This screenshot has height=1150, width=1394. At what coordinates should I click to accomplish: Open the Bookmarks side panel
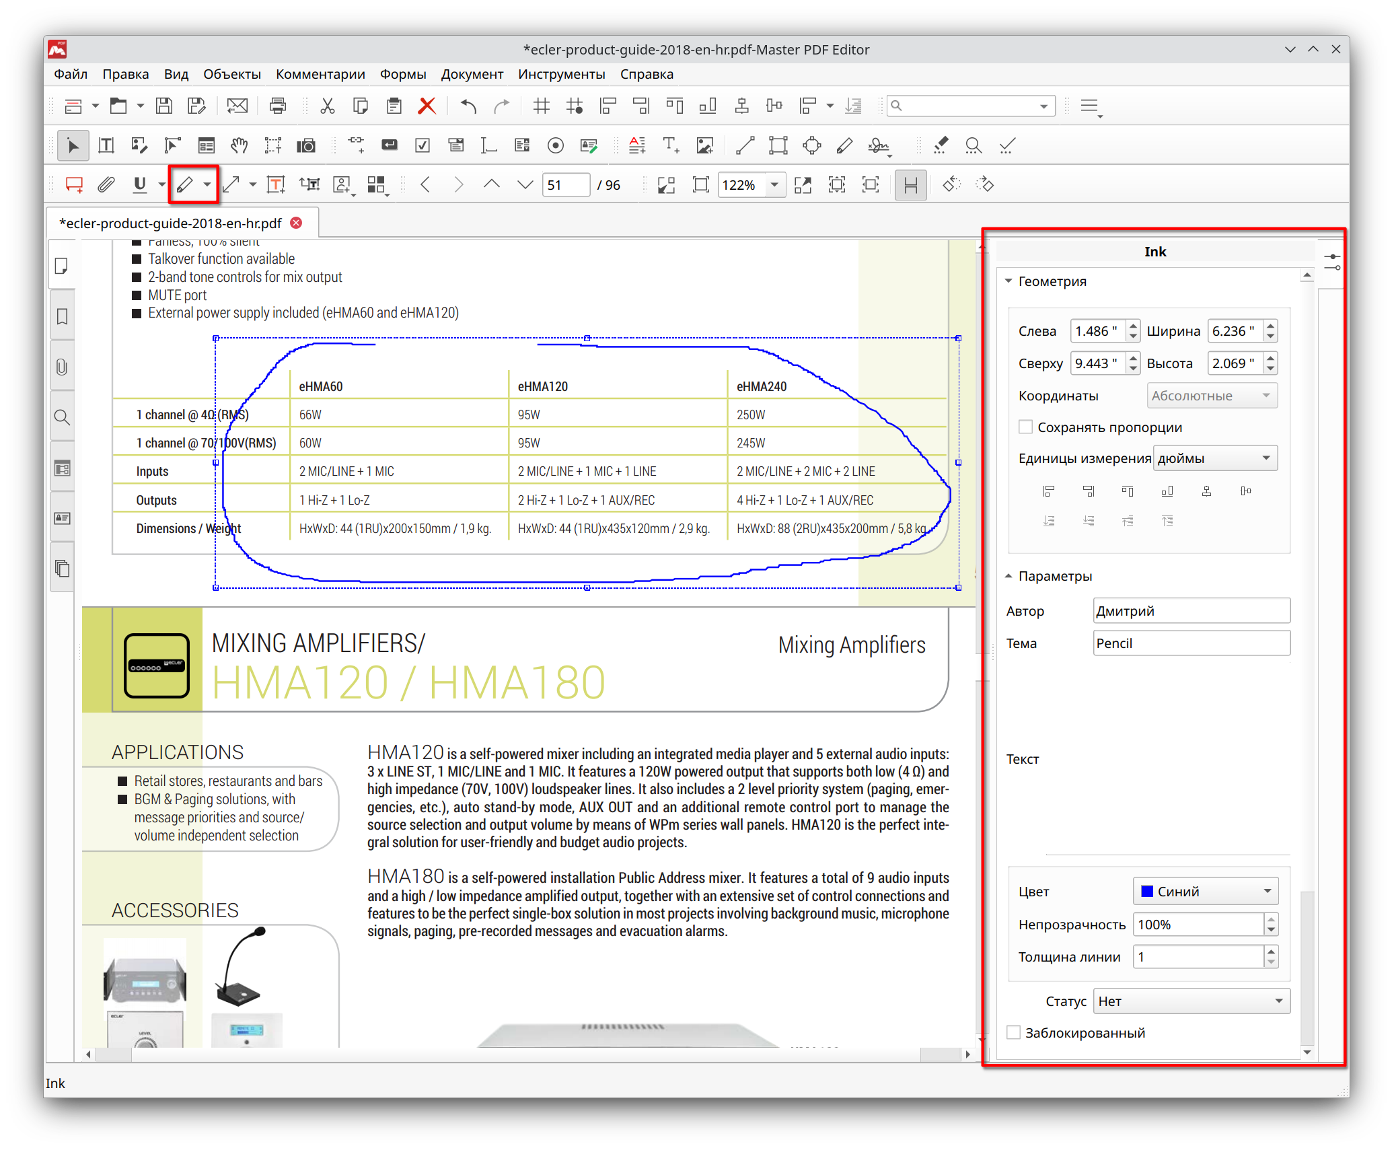point(62,316)
